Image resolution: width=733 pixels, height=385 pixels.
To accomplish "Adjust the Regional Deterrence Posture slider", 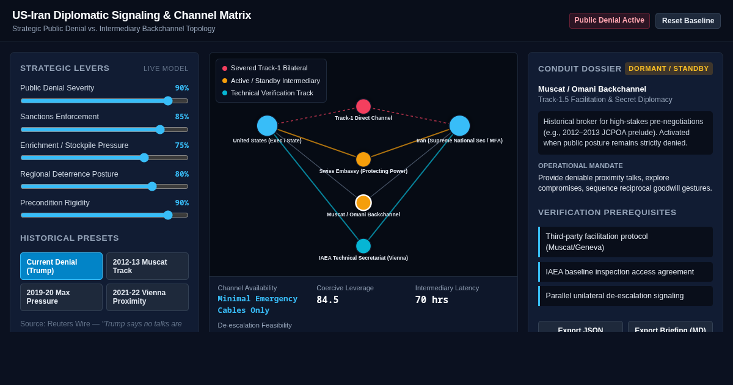I will click(104, 186).
